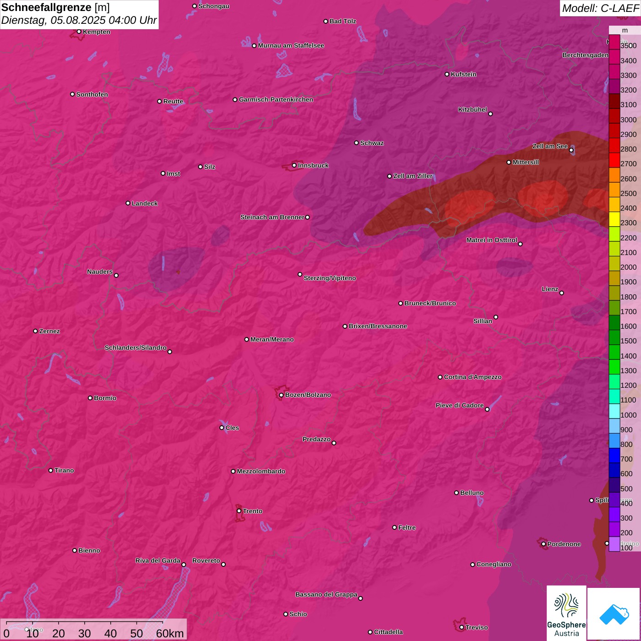
Task: Click the Schongau label
Action: point(214,6)
